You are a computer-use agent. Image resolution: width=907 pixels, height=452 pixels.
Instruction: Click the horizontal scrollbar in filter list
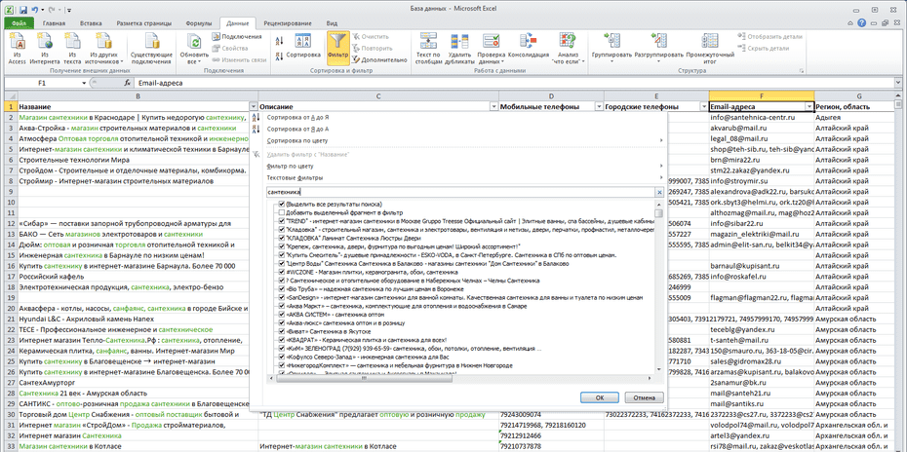(363, 378)
